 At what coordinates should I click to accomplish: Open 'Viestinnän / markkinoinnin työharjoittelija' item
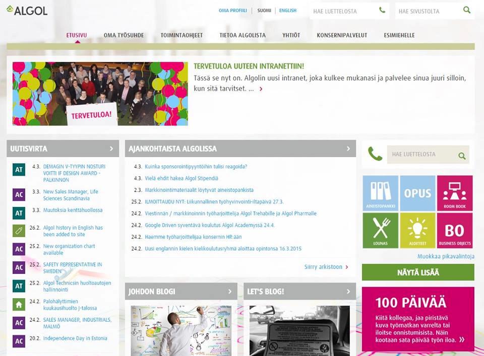click(x=230, y=213)
